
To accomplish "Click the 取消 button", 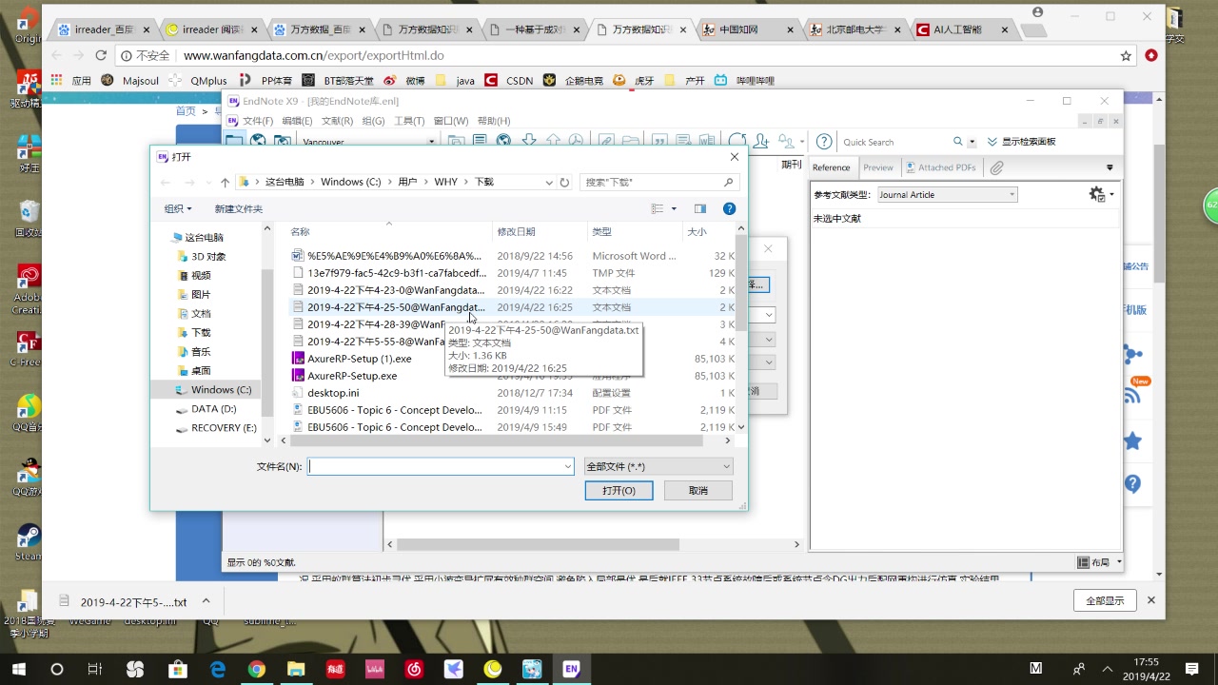I will (698, 490).
